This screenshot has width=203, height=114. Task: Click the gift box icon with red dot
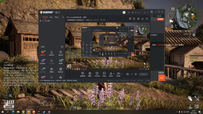[x=130, y=19]
